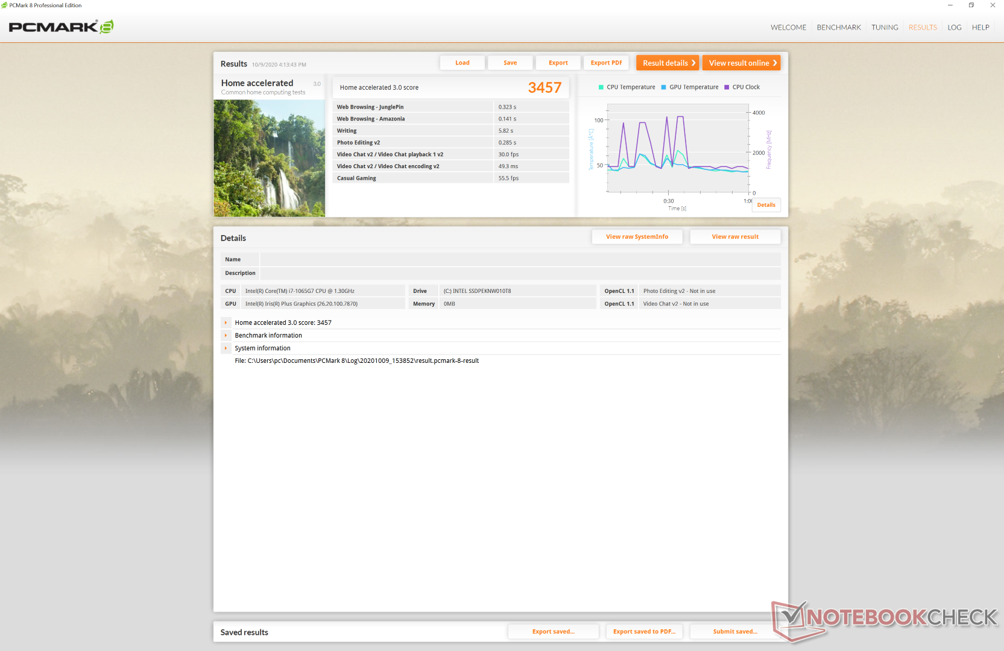Click Export PDF button
Screen dimensions: 1004x651
tap(606, 63)
